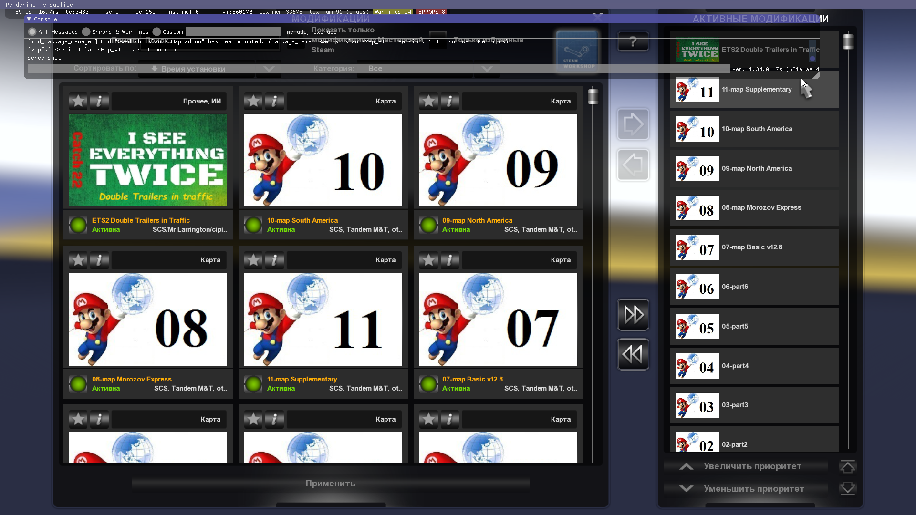This screenshot has height=515, width=916.
Task: Open the Rendering menu
Action: (21, 5)
